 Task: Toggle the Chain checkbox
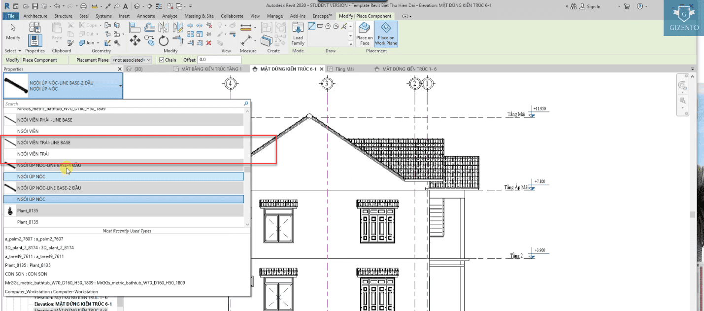tap(162, 60)
